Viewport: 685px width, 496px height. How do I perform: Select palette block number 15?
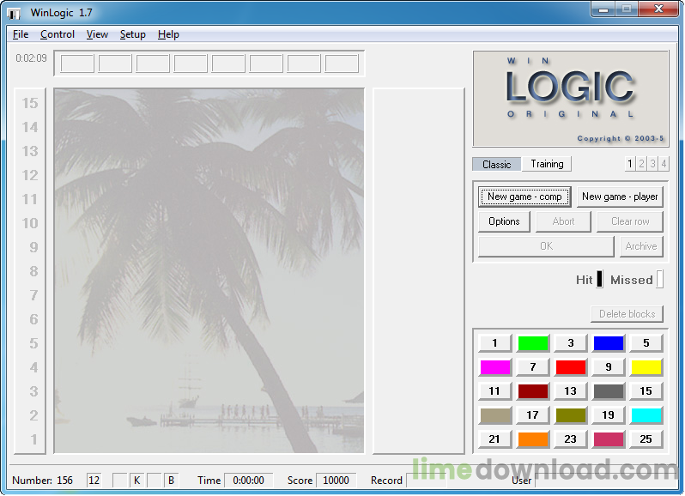pyautogui.click(x=646, y=391)
